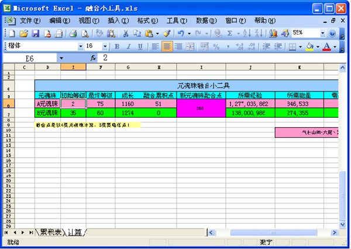The width and height of the screenshot is (351, 249).
Task: Apply the red Font Color A
Action: coord(326,47)
